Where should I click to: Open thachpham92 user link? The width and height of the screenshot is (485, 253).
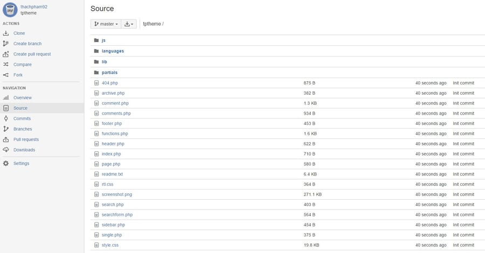pyautogui.click(x=34, y=7)
